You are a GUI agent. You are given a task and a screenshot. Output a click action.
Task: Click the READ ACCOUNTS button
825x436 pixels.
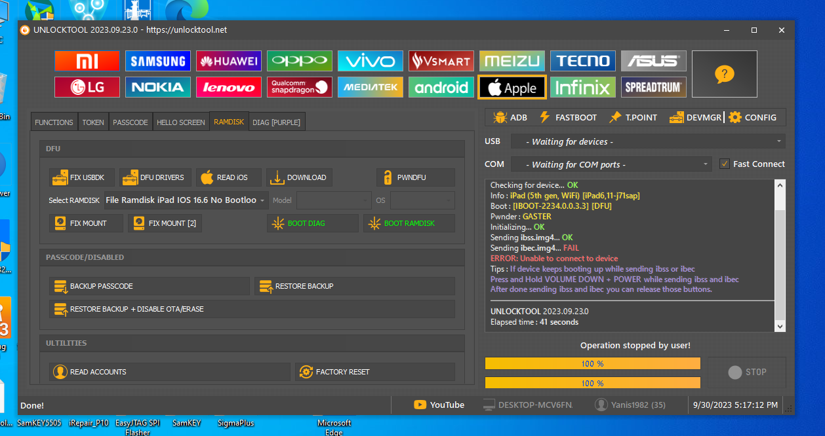tap(170, 372)
